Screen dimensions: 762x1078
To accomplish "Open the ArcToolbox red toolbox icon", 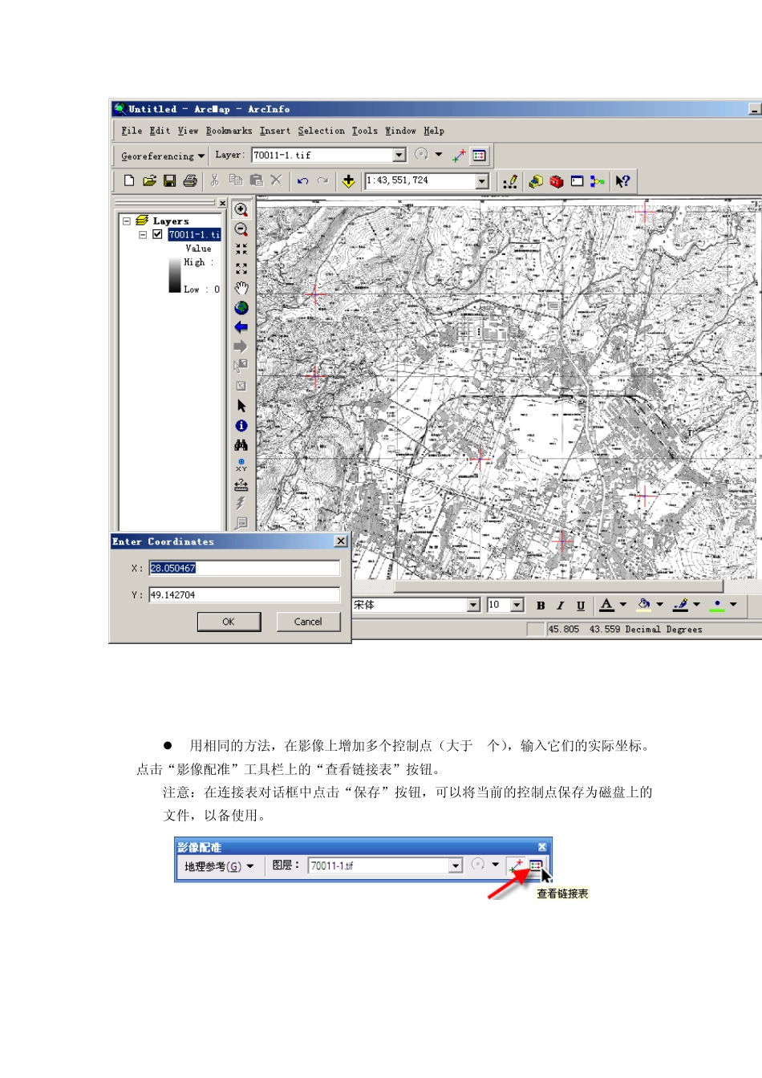I will [x=557, y=182].
